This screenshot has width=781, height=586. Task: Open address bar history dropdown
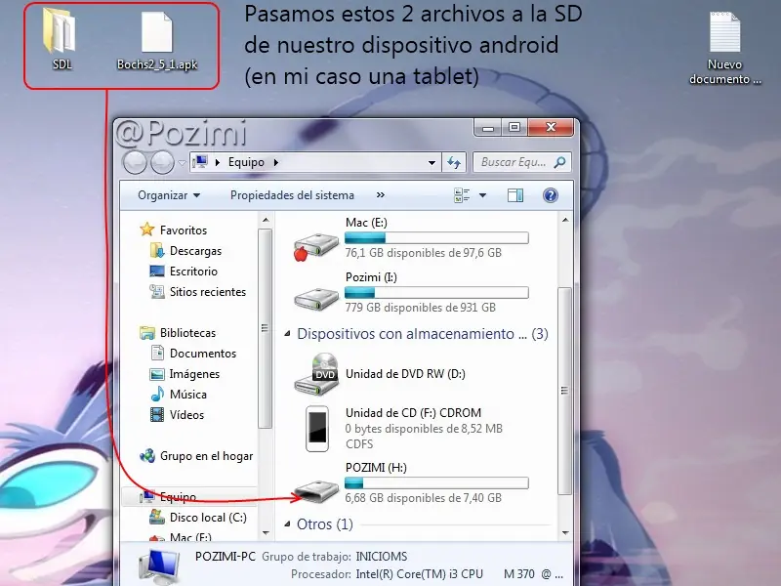(432, 162)
